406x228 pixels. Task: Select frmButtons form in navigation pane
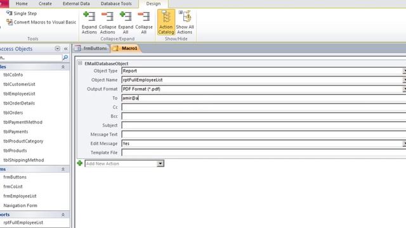click(x=15, y=177)
